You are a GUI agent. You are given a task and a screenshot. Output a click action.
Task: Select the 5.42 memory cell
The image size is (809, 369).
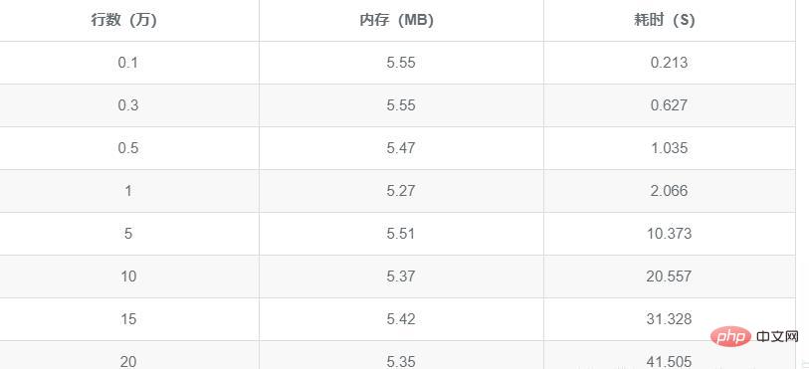pos(401,319)
